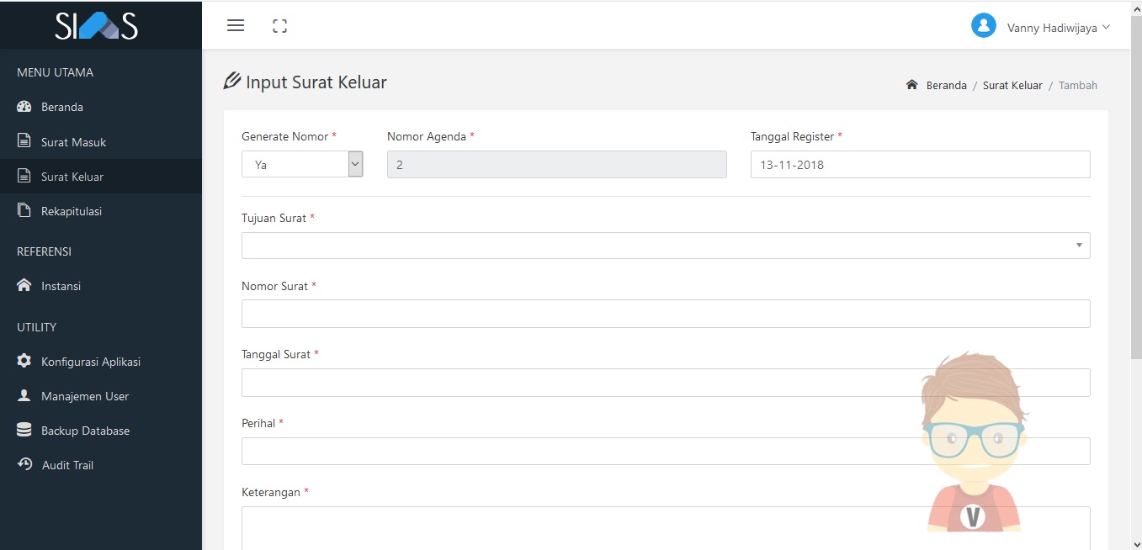Viewport: 1142px width, 550px height.
Task: Click the Konfigurasi Aplikasi gear icon
Action: [x=24, y=362]
